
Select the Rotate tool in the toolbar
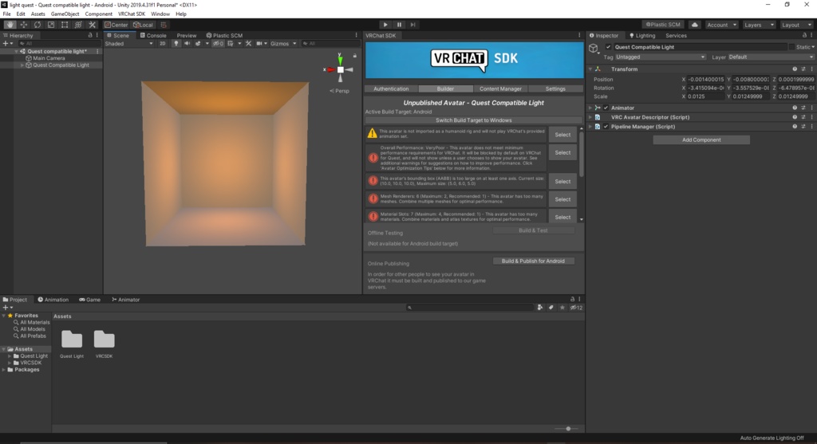click(x=37, y=25)
